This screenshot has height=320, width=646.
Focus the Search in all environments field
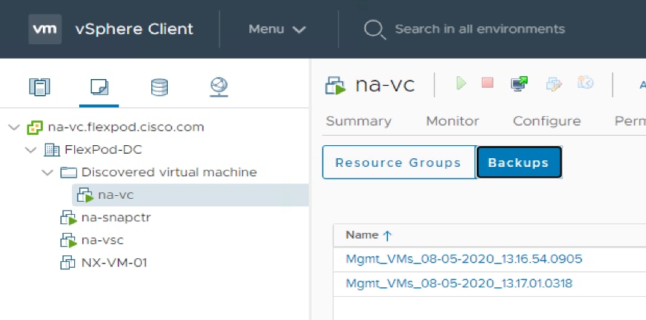[x=480, y=29]
